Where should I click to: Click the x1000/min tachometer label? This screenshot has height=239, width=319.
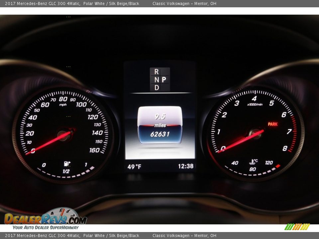click(255, 105)
